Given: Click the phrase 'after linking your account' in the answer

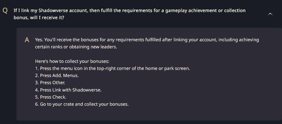Looking at the screenshot, I should [x=189, y=40].
